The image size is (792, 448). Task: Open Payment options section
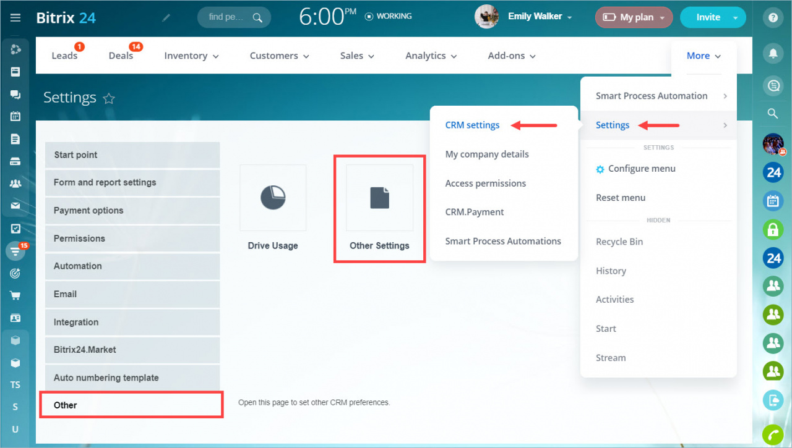(x=132, y=211)
